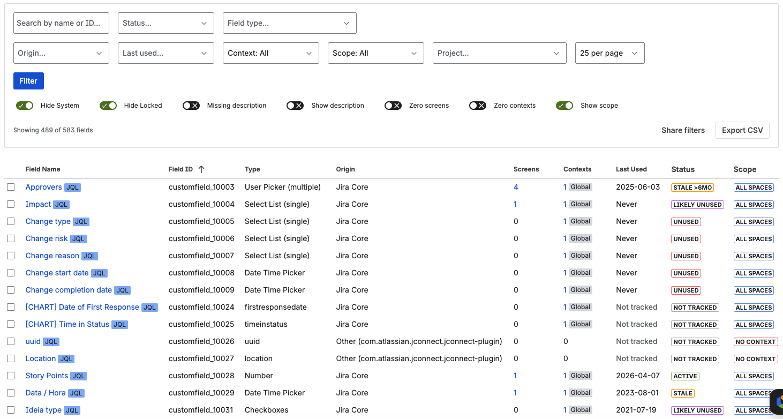Enable the Show description switch
This screenshot has width=783, height=419.
[295, 106]
